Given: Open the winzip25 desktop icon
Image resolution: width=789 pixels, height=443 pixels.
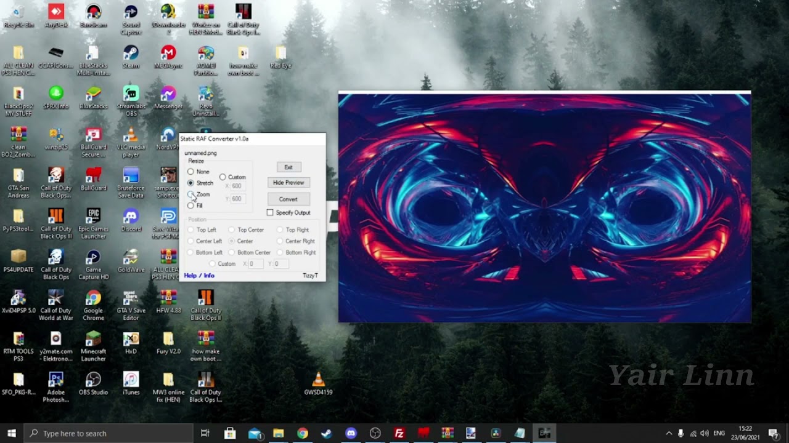Looking at the screenshot, I should click(56, 138).
